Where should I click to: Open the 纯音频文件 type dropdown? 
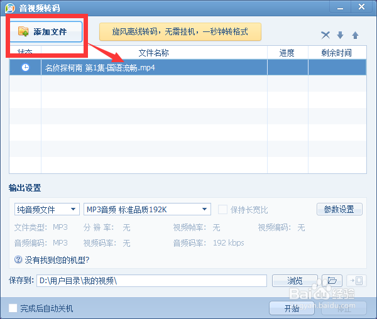point(47,209)
